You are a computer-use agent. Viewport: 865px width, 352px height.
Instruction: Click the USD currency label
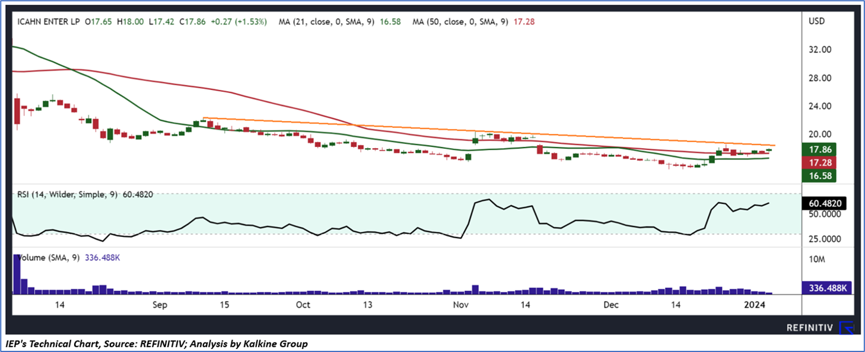[x=816, y=21]
